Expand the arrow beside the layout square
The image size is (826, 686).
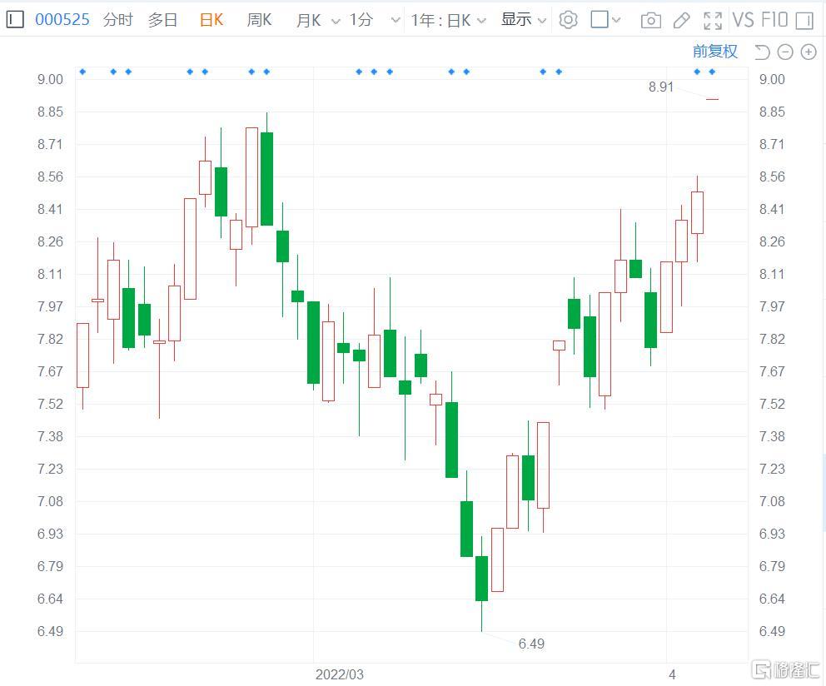point(616,21)
